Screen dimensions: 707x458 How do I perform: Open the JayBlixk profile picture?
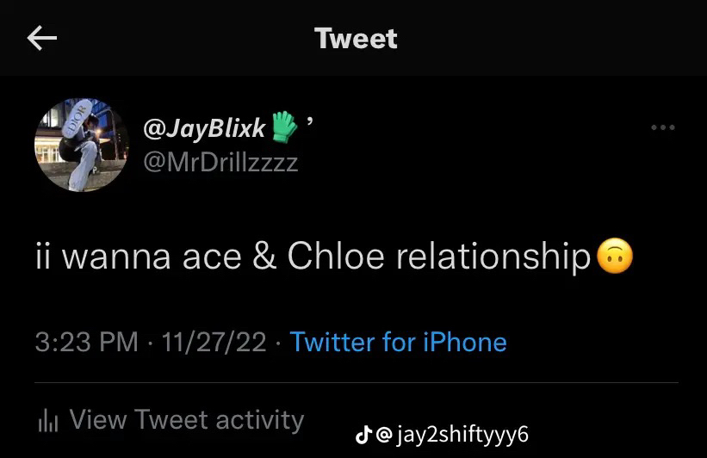82,145
